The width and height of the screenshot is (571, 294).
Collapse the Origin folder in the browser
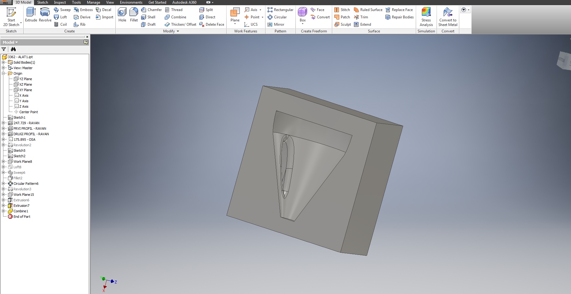tap(4, 73)
